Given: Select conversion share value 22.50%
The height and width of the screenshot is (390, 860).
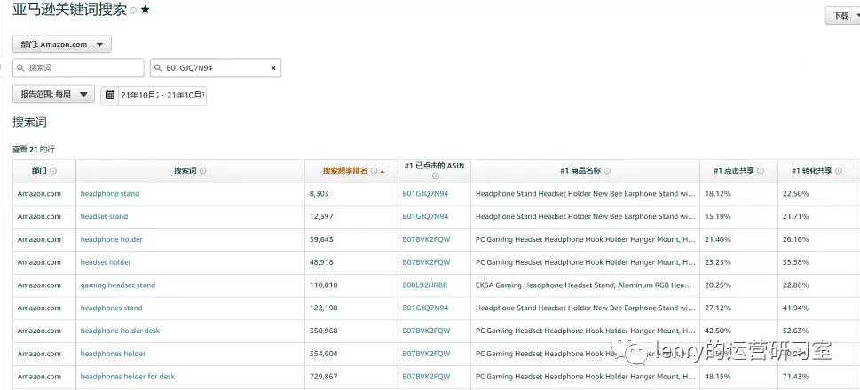Looking at the screenshot, I should point(796,194).
